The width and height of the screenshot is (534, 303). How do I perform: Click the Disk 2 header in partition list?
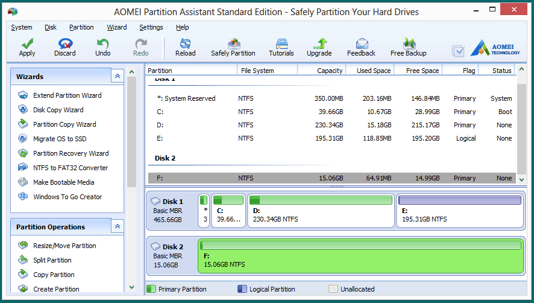point(165,158)
